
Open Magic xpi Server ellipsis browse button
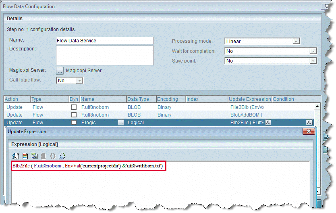tap(60, 71)
